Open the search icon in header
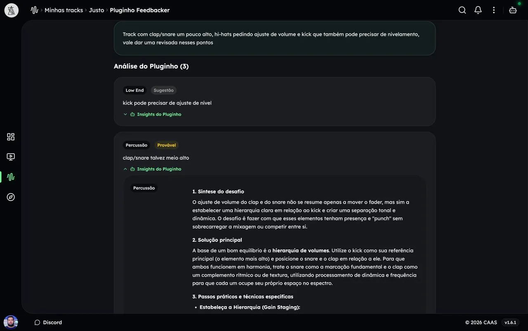The height and width of the screenshot is (331, 528). (x=462, y=10)
